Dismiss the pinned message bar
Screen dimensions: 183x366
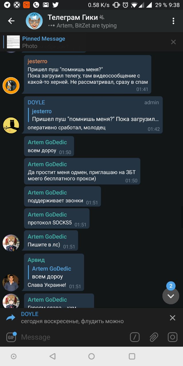(x=173, y=42)
